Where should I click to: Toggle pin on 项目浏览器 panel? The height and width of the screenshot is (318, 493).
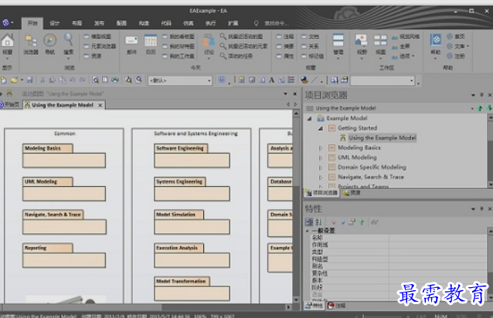(x=481, y=95)
